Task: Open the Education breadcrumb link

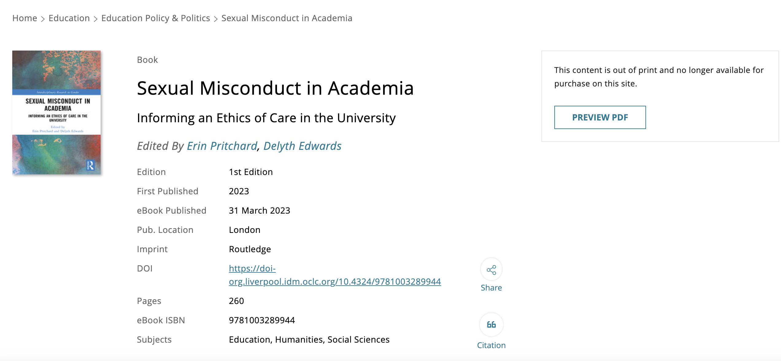Action: [x=69, y=18]
